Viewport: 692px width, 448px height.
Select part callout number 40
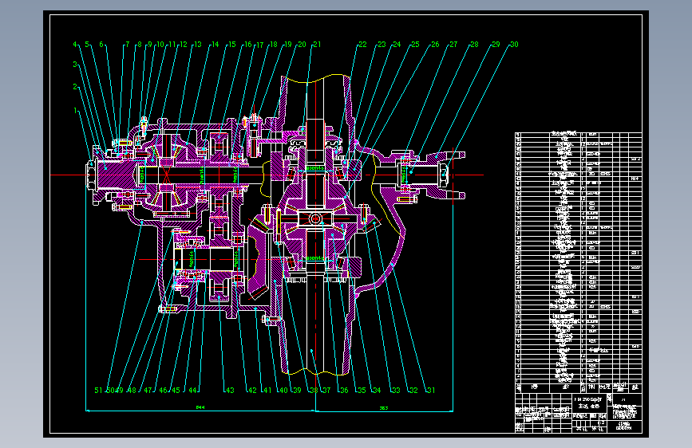tap(283, 391)
